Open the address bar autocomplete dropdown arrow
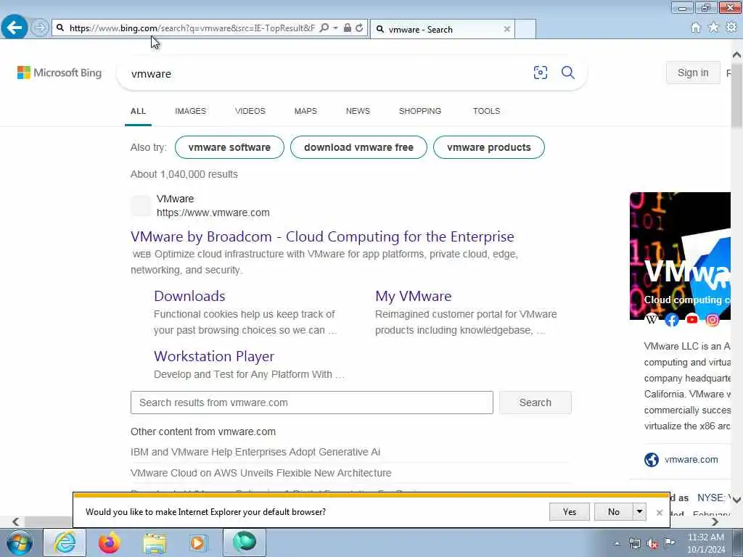The width and height of the screenshot is (743, 557). pyautogui.click(x=335, y=28)
